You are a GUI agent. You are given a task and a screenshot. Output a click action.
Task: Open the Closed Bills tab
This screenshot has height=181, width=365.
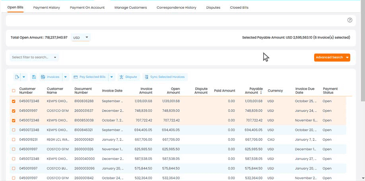coord(239,8)
